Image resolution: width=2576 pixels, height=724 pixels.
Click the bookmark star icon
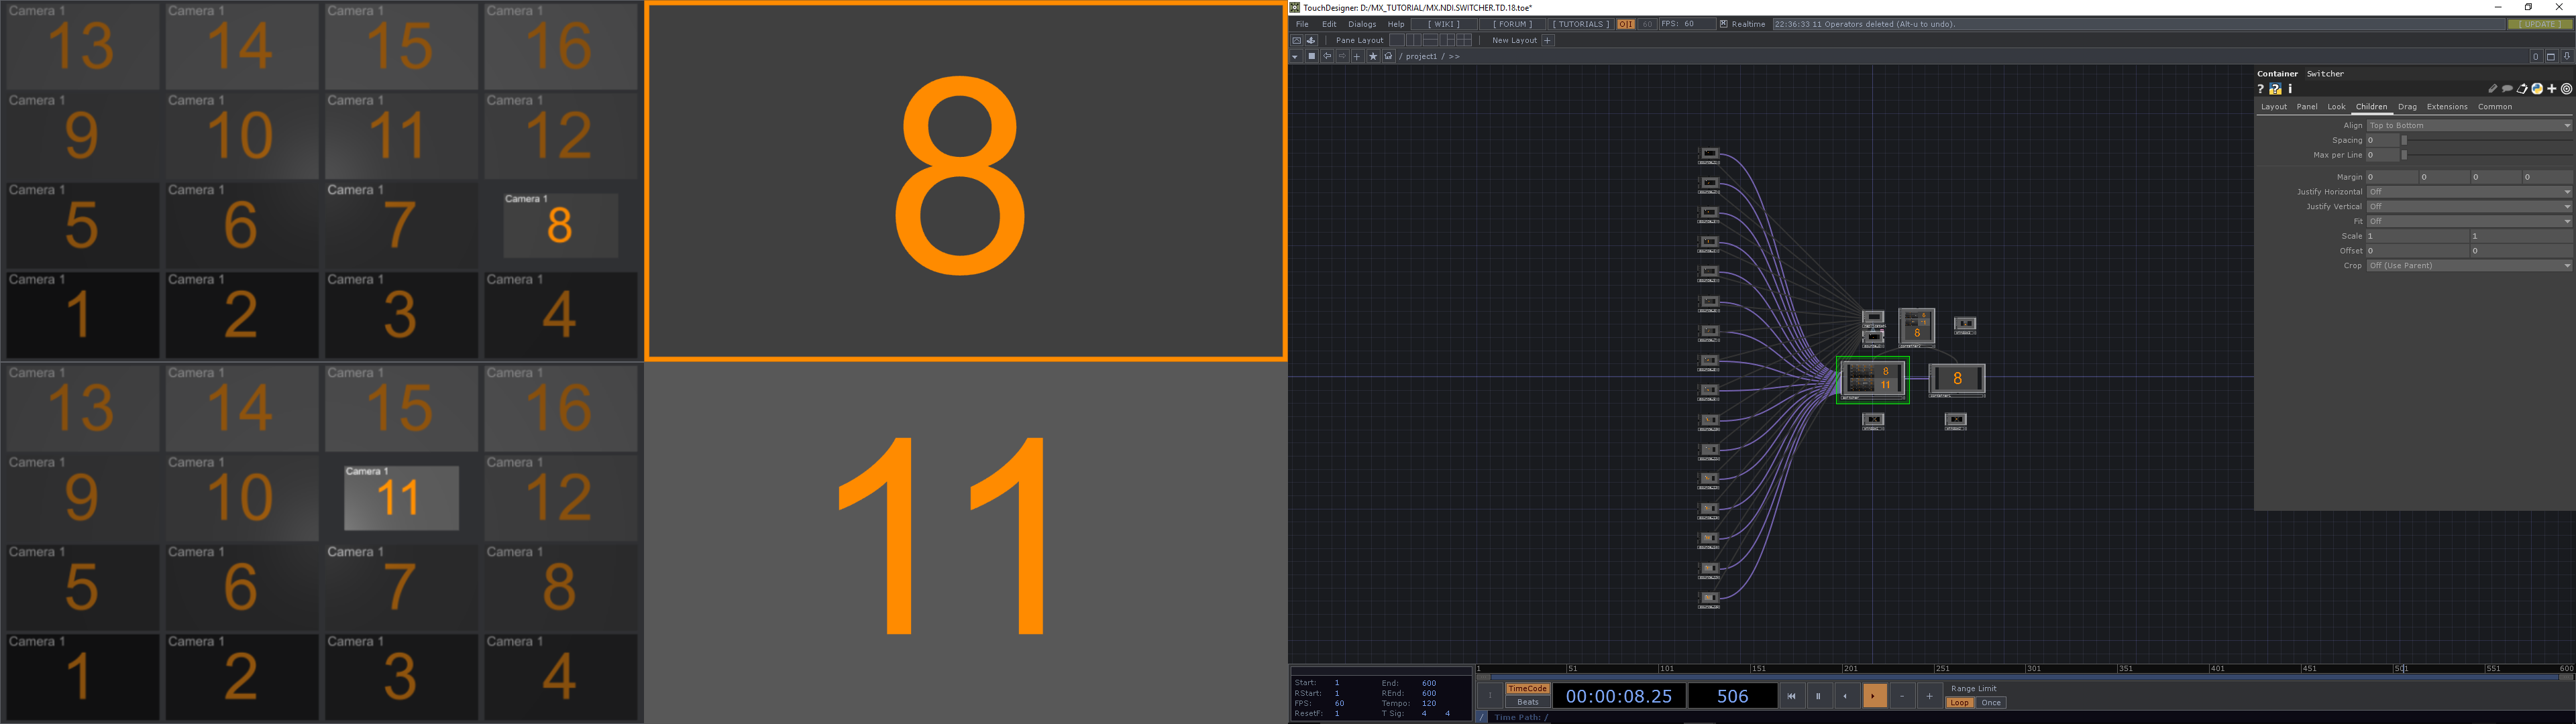pos(1373,56)
